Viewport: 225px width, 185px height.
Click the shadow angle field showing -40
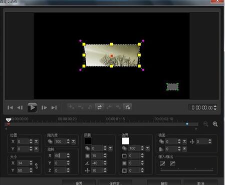97,163
